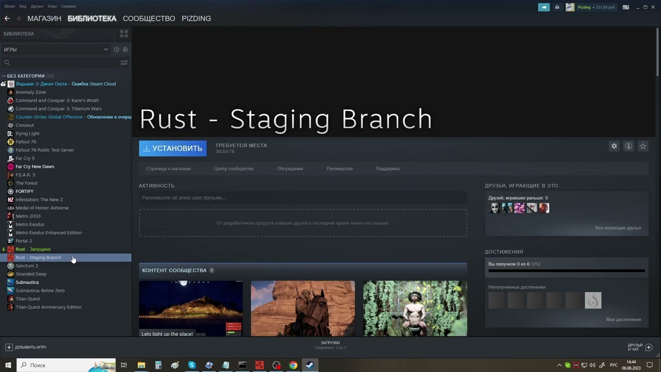Open the Steam menu

[9, 6]
